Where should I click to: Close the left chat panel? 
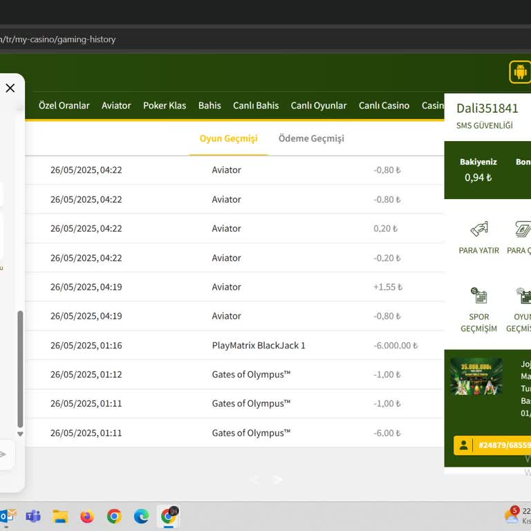point(10,88)
